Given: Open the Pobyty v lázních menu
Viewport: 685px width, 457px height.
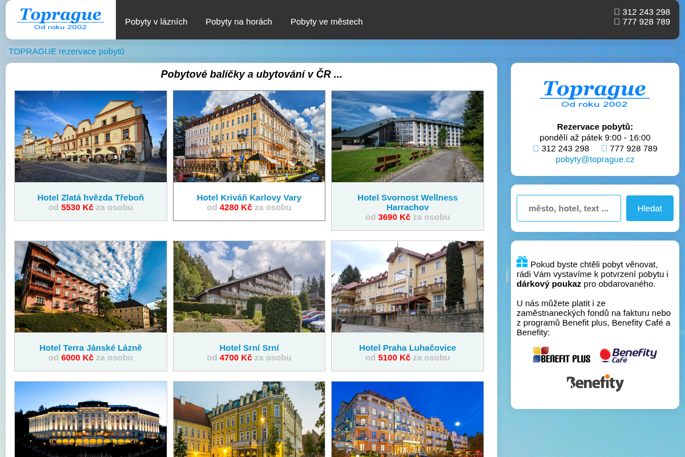Looking at the screenshot, I should (x=156, y=22).
